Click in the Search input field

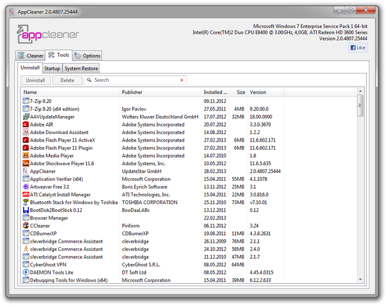click(x=134, y=80)
